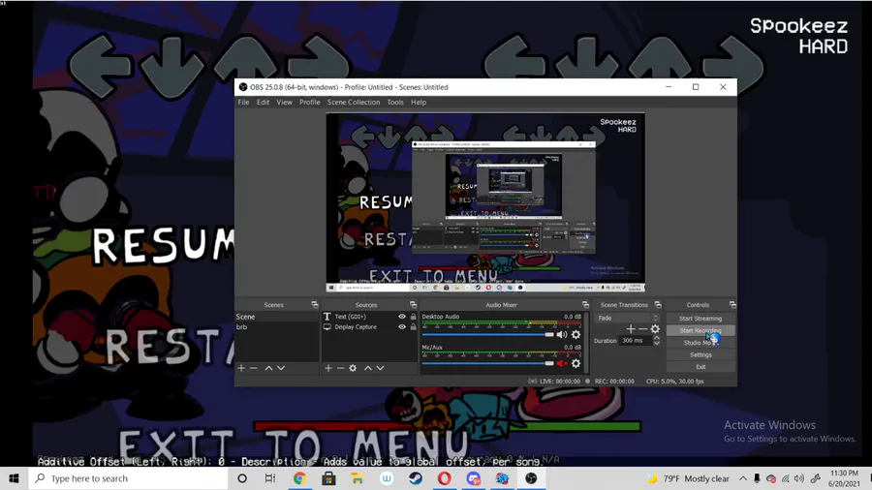Click the OBS preview canvas
The width and height of the screenshot is (872, 490).
click(x=485, y=202)
